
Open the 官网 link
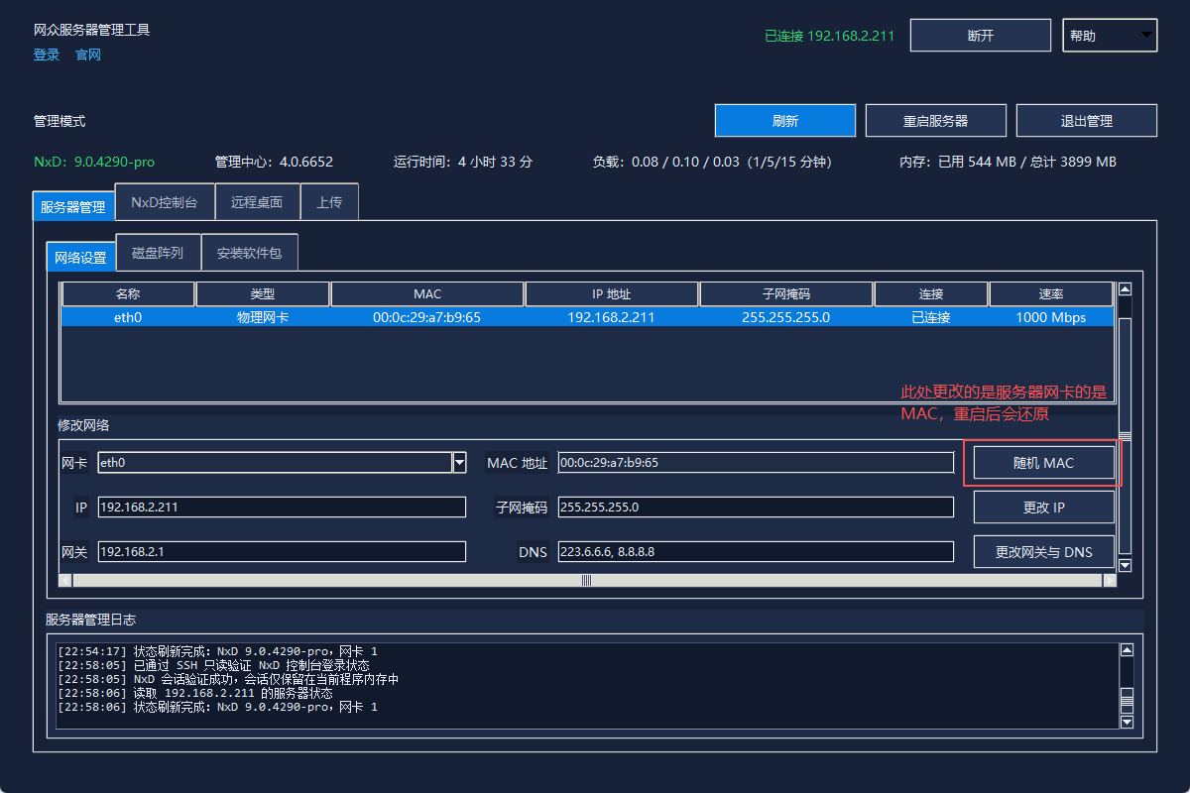[x=88, y=56]
